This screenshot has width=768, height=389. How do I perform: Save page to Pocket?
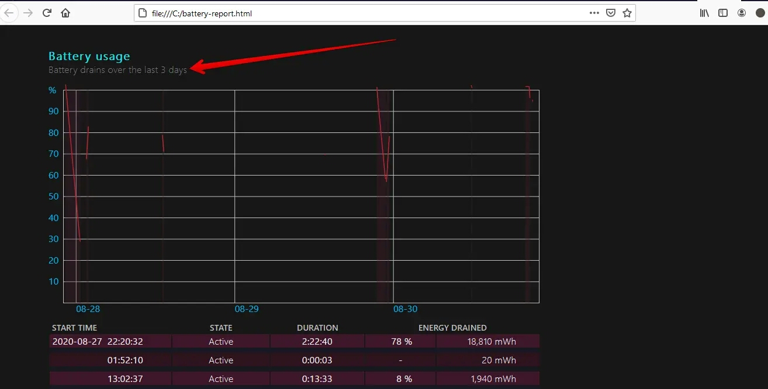coord(611,13)
